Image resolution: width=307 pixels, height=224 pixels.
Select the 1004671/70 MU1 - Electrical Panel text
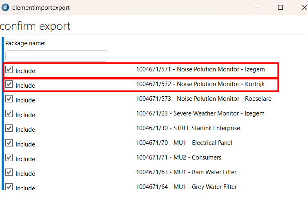pos(184,143)
